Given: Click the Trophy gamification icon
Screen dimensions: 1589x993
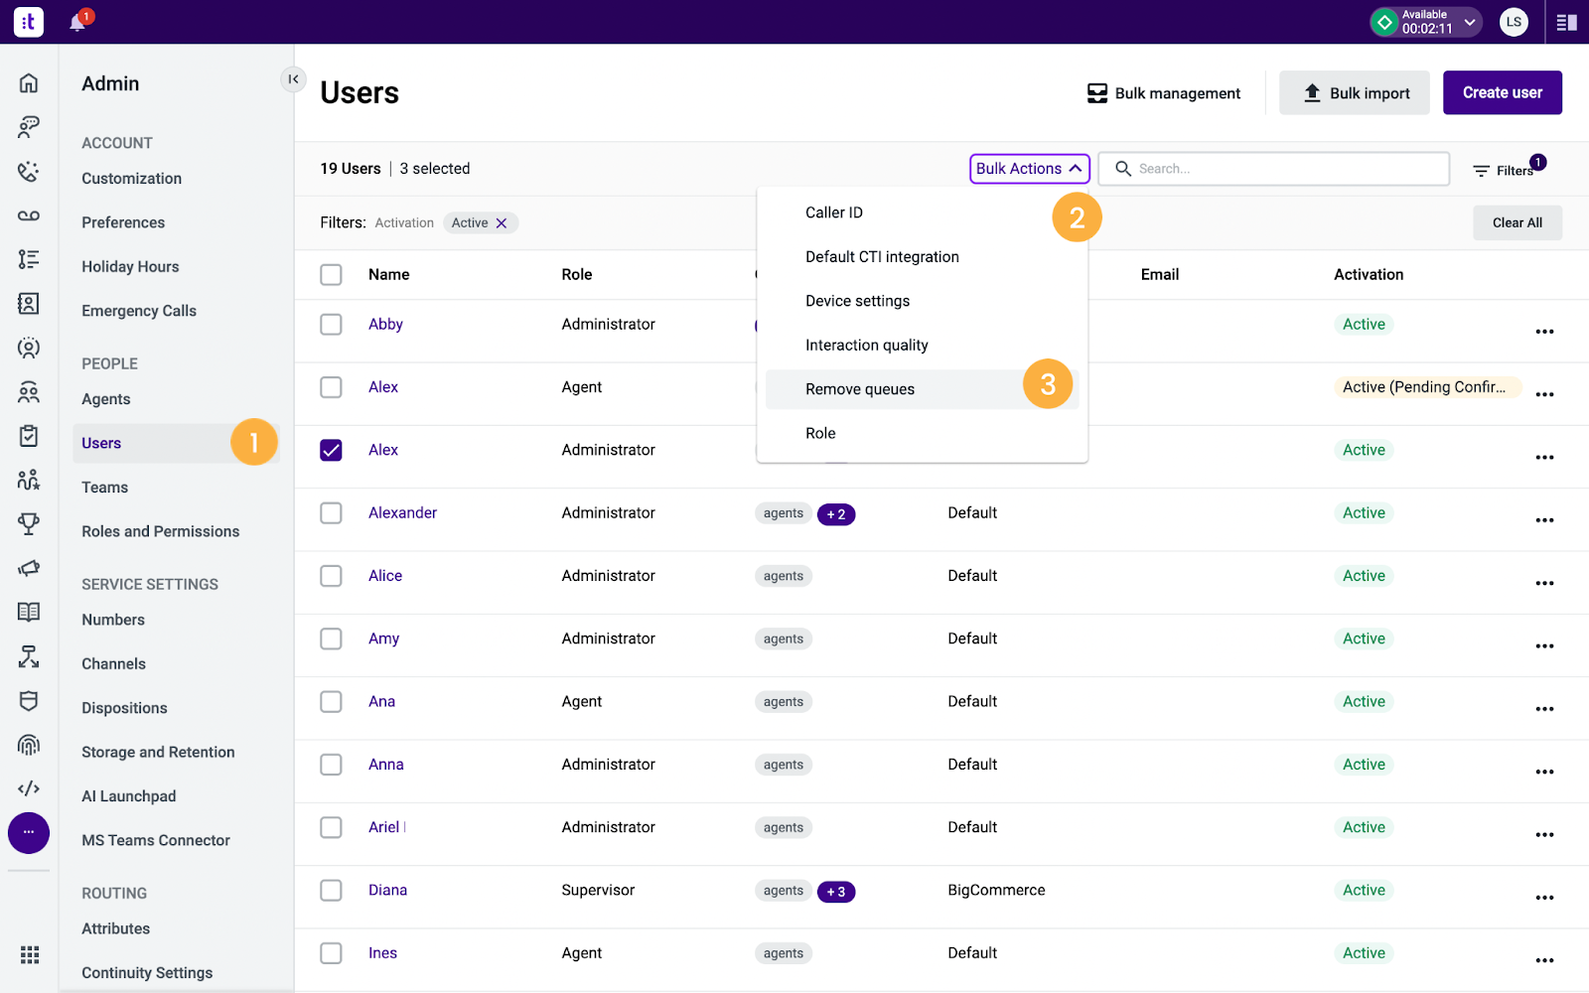Looking at the screenshot, I should (x=29, y=523).
